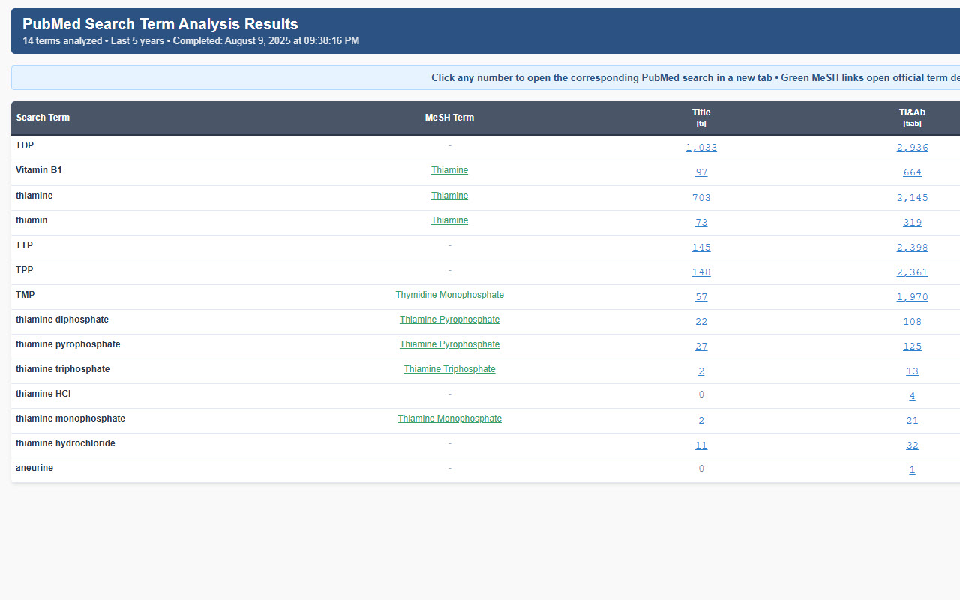Open thiamine HCl Ti&Ab count 4
This screenshot has height=600, width=960.
pos(912,396)
